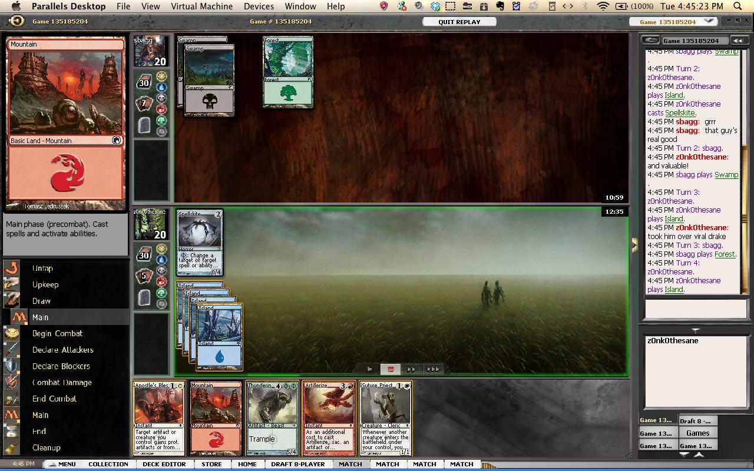The height and width of the screenshot is (471, 754).
Task: Click the QUIT REPLAY button
Action: tap(459, 22)
